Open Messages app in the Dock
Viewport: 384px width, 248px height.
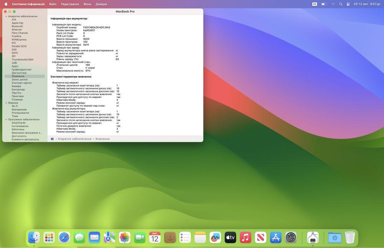(79, 237)
